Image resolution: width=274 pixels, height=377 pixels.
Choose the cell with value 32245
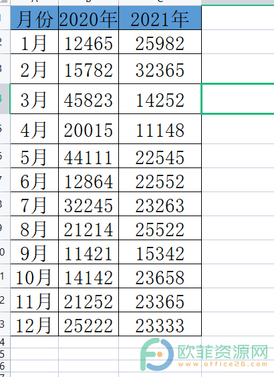tap(89, 204)
